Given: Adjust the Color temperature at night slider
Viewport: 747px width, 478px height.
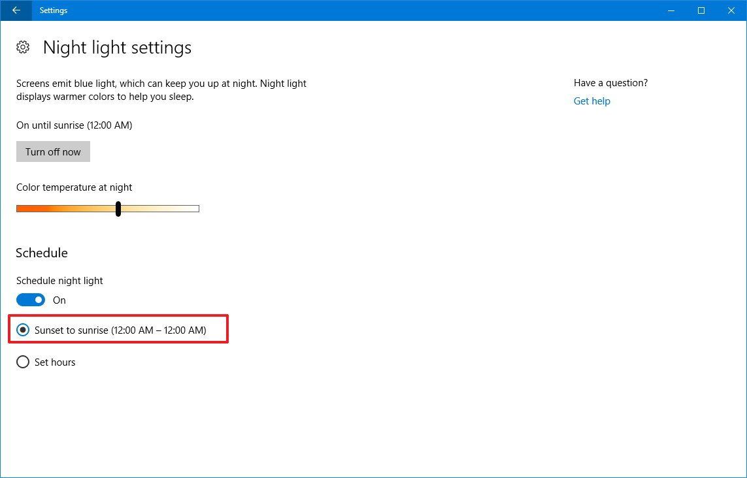Looking at the screenshot, I should point(118,208).
